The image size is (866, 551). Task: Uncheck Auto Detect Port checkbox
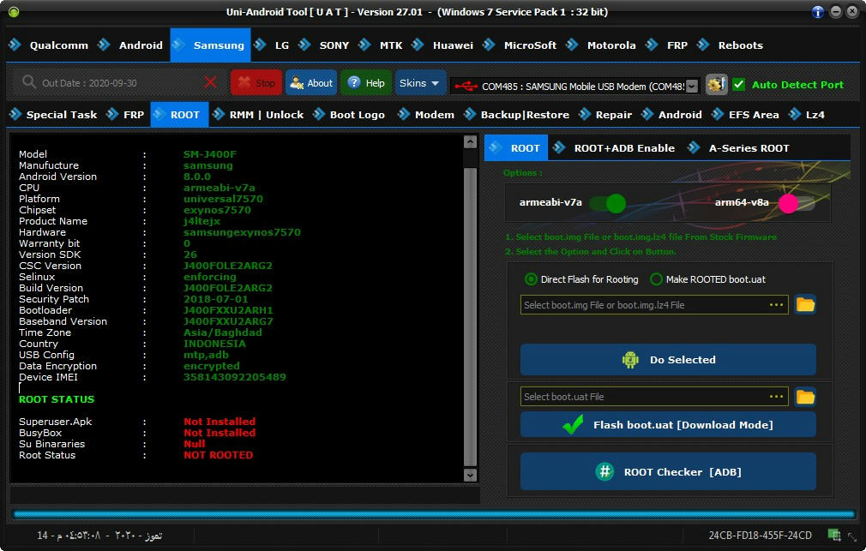pos(738,85)
